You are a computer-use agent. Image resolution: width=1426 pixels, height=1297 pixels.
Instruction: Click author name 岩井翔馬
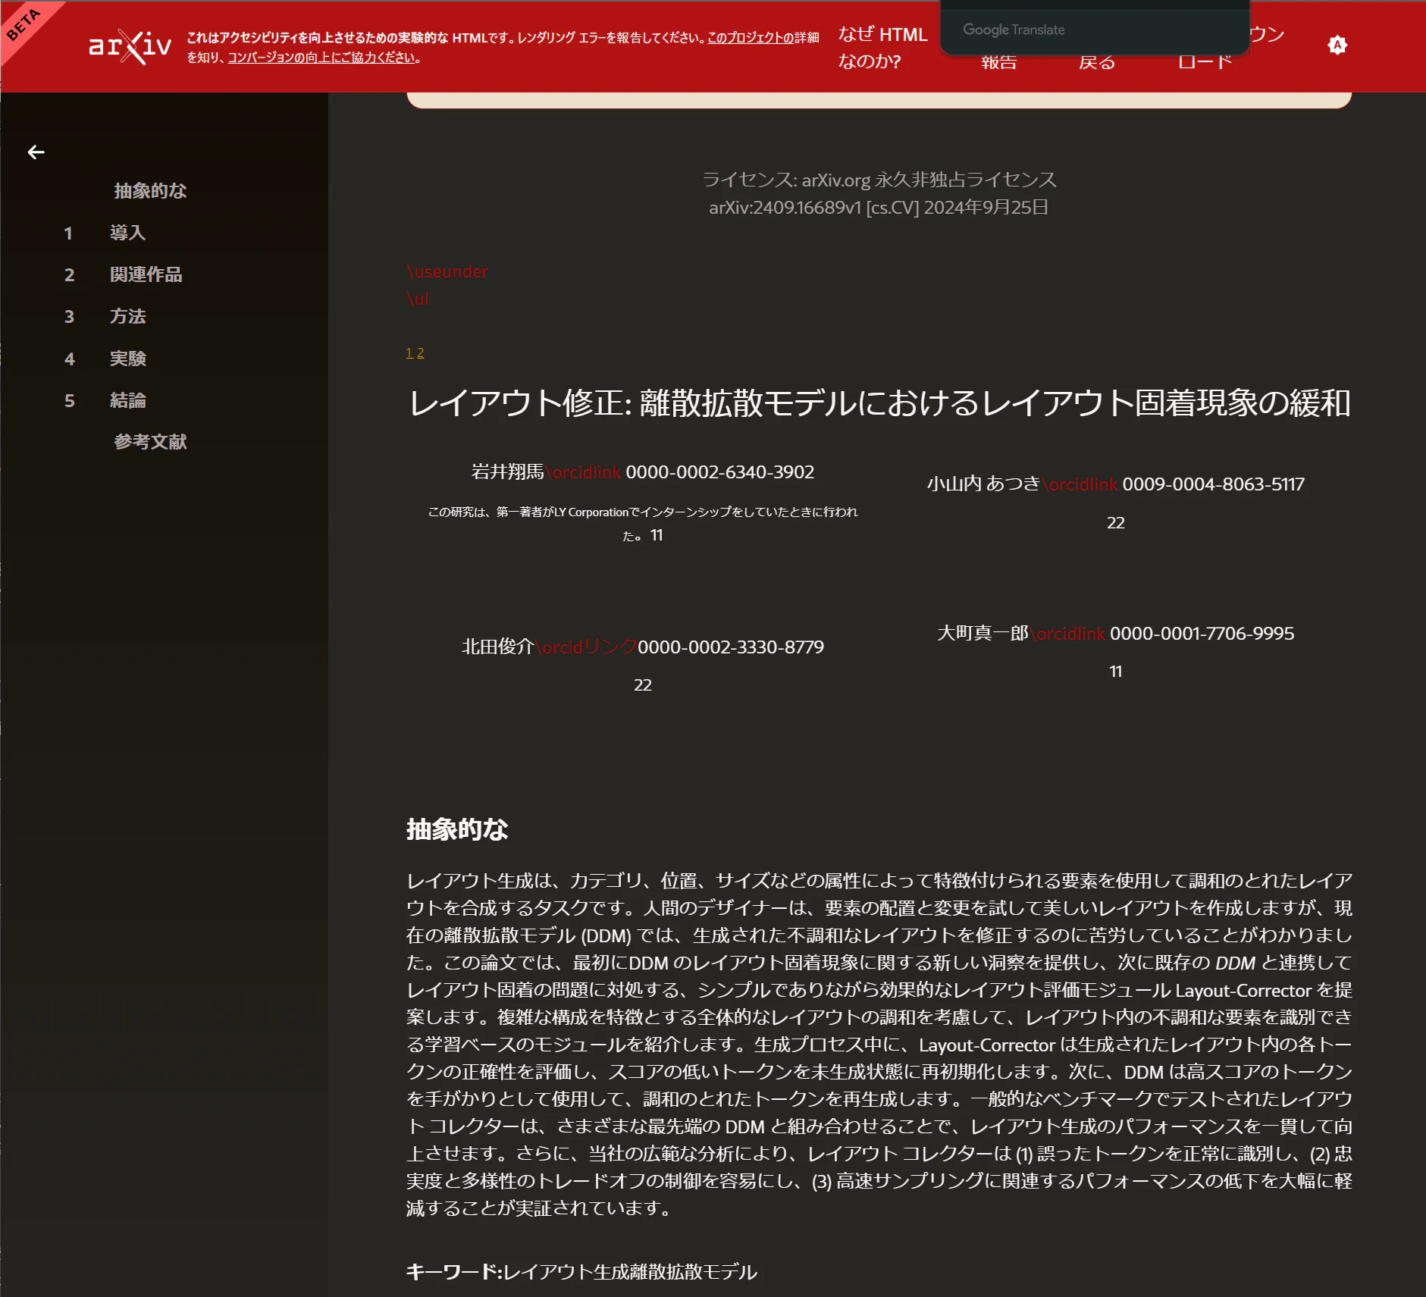pyautogui.click(x=507, y=471)
